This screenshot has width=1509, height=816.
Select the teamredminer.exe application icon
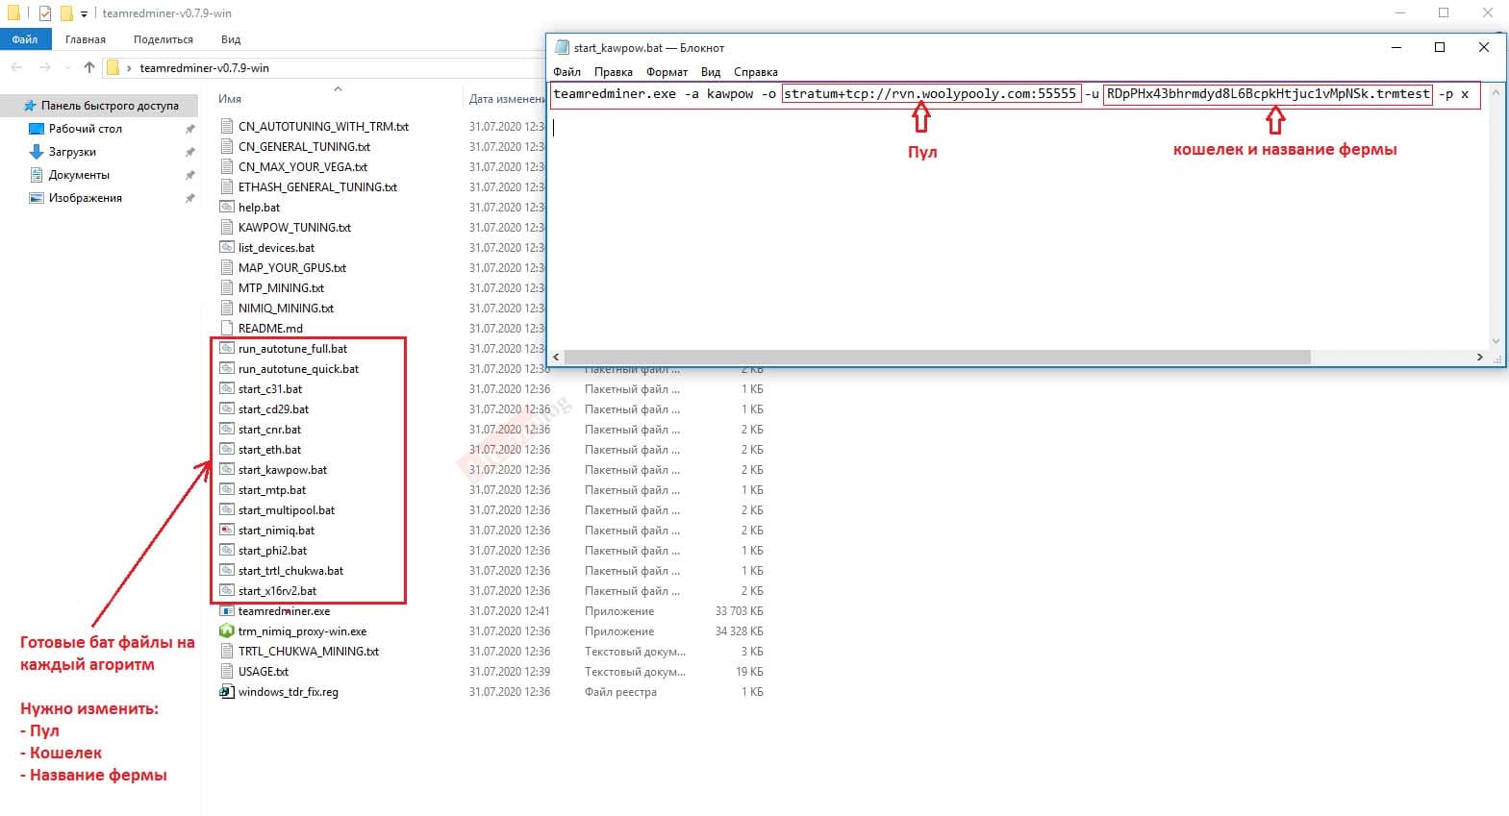click(x=227, y=611)
